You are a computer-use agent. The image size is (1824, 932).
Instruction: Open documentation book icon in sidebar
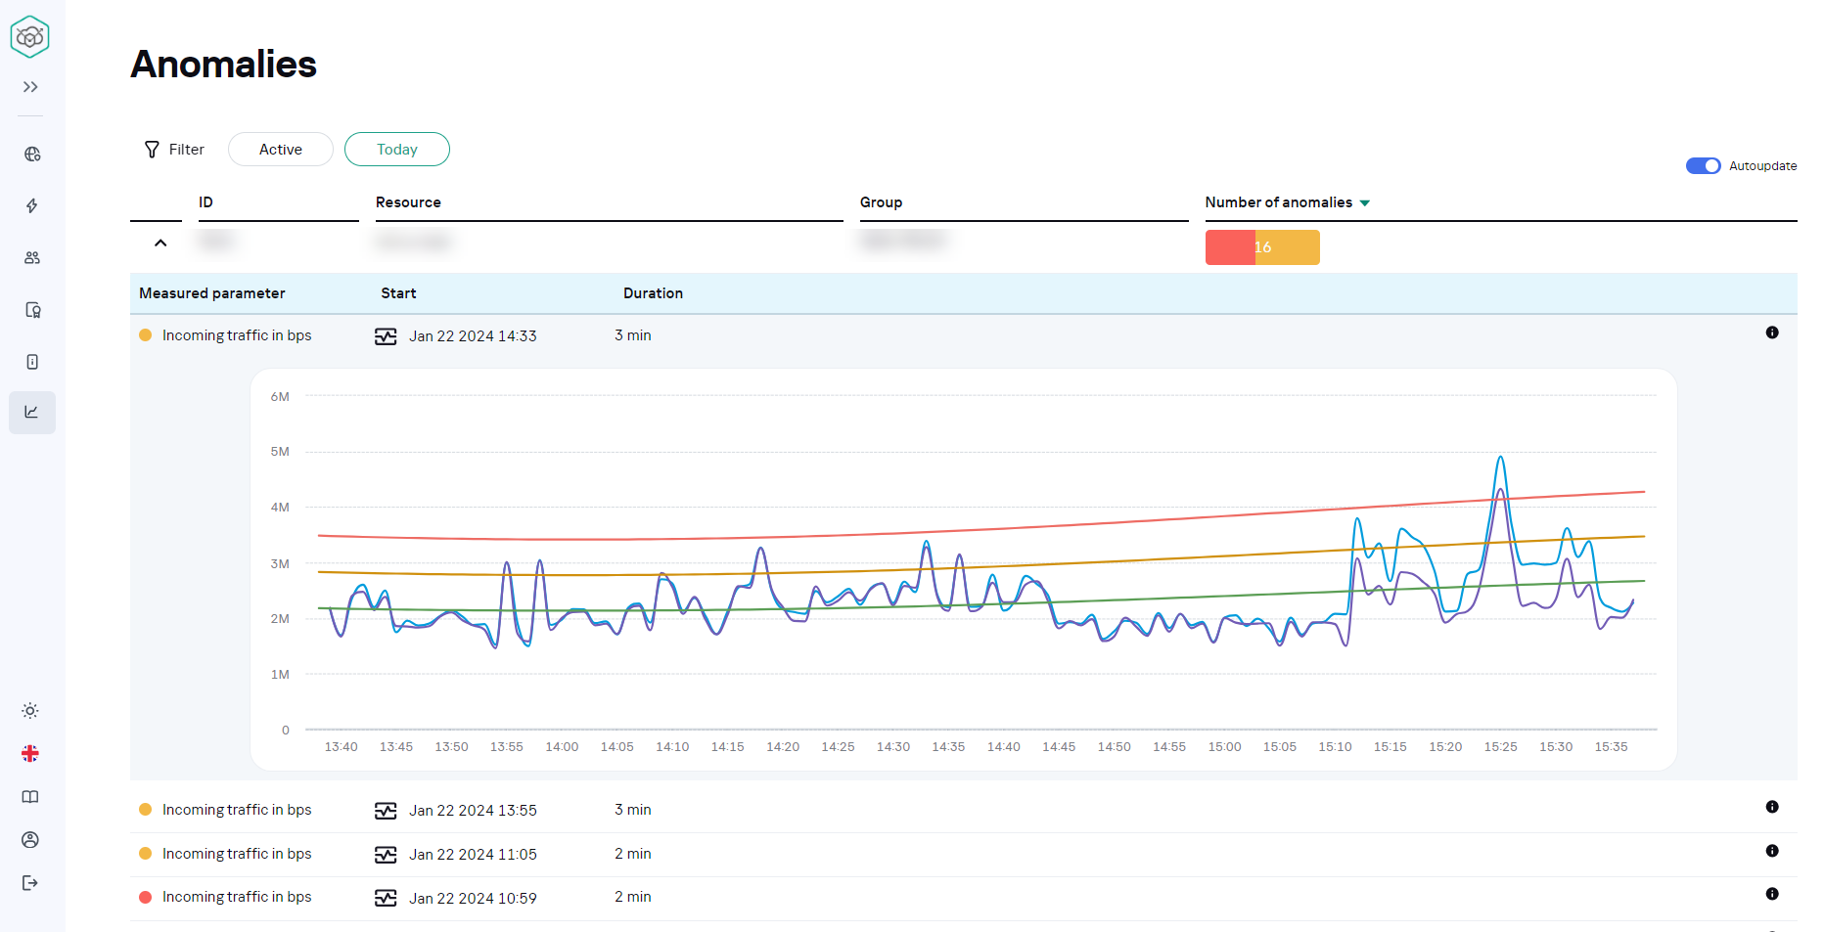30,797
